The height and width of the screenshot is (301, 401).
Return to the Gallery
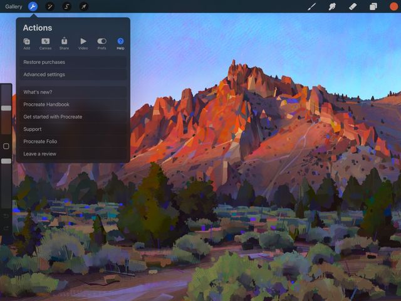pyautogui.click(x=14, y=7)
